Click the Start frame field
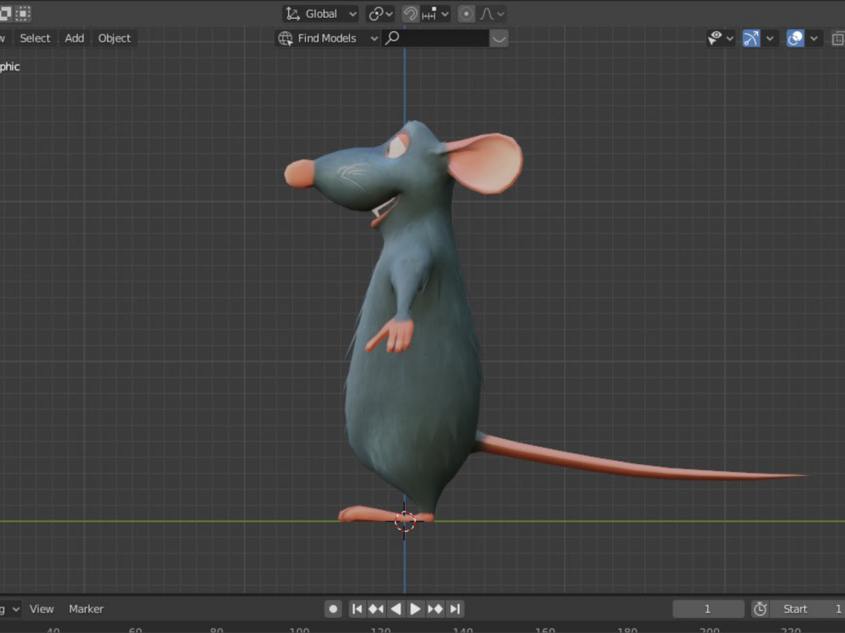The image size is (845, 633). click(x=808, y=609)
